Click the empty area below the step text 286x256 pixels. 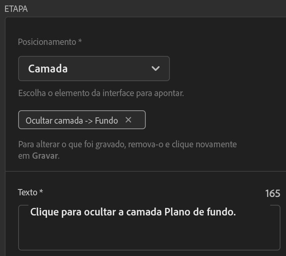pyautogui.click(x=149, y=236)
